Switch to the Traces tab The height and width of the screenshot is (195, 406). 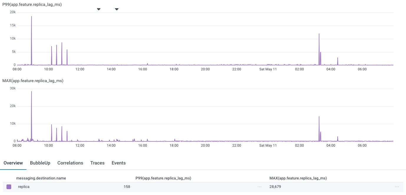(x=97, y=163)
